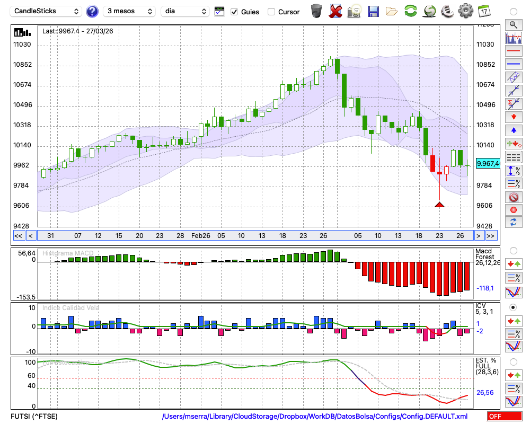530x424 pixels.
Task: Click the blue circular arrows sync icon
Action: tap(514, 223)
